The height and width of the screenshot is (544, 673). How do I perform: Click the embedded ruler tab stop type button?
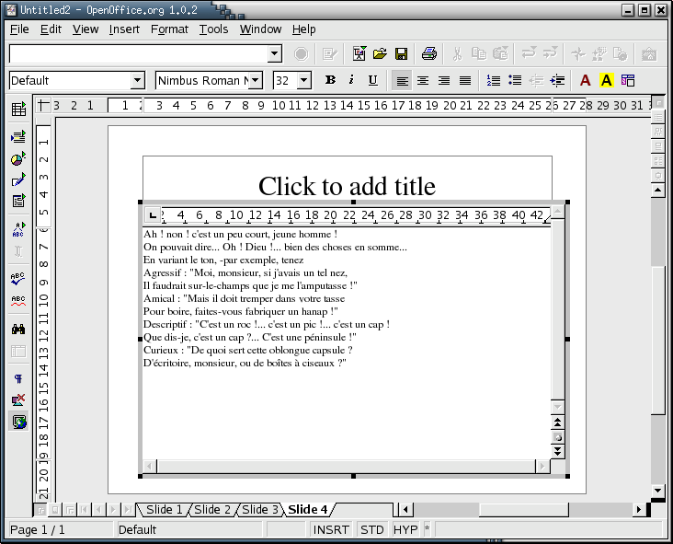[153, 214]
